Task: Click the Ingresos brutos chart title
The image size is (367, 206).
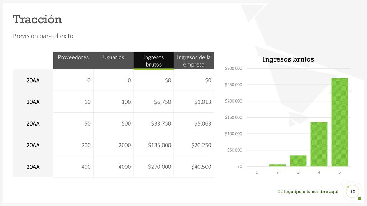Action: pyautogui.click(x=288, y=59)
